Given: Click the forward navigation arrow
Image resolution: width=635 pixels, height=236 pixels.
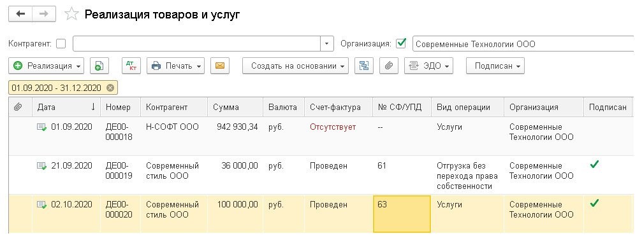Looking at the screenshot, I should pos(44,14).
